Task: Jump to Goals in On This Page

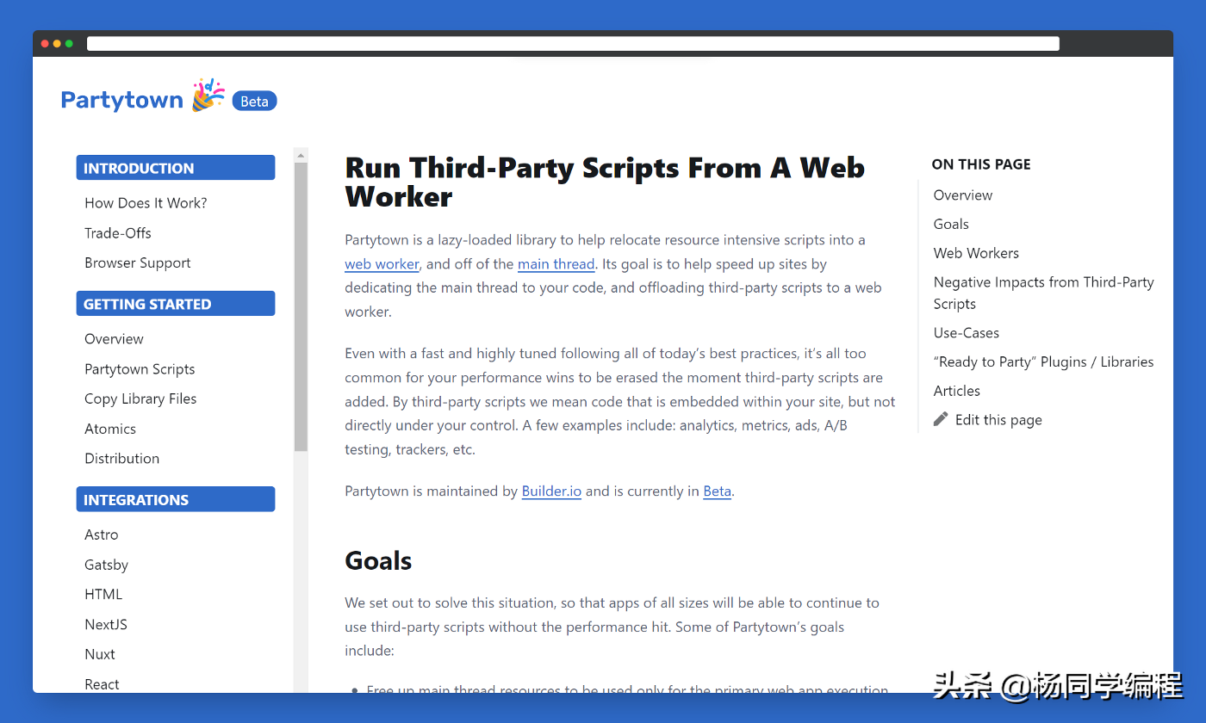Action: (951, 224)
